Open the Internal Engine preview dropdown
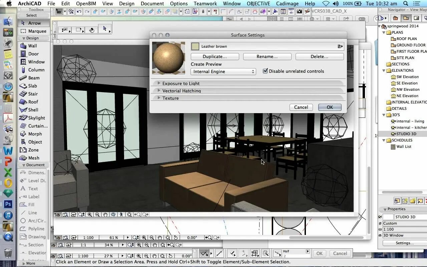This screenshot has height=267, width=427. pyautogui.click(x=223, y=71)
